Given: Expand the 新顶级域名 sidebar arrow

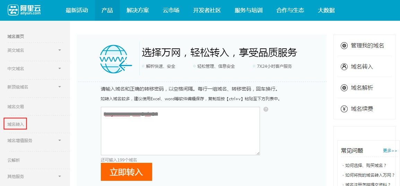Looking at the screenshot, I should click(x=60, y=87).
